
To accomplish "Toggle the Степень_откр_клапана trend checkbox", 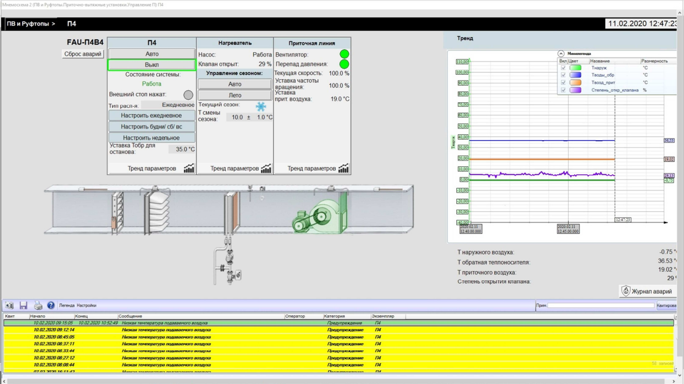I will pos(563,90).
